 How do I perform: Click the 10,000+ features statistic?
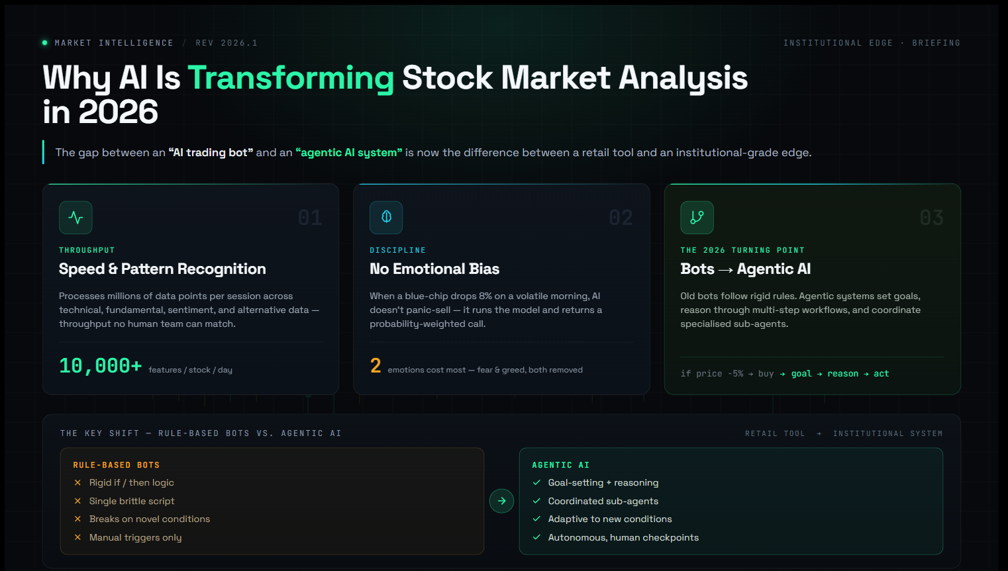pos(146,366)
